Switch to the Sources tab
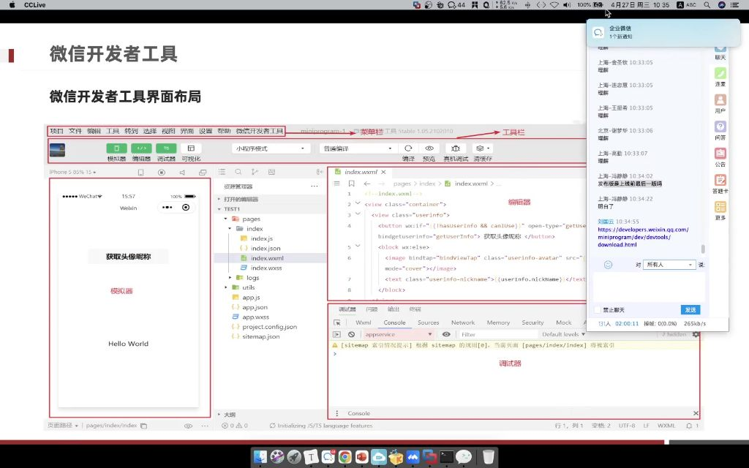Screen dimensions: 749x468 point(428,322)
